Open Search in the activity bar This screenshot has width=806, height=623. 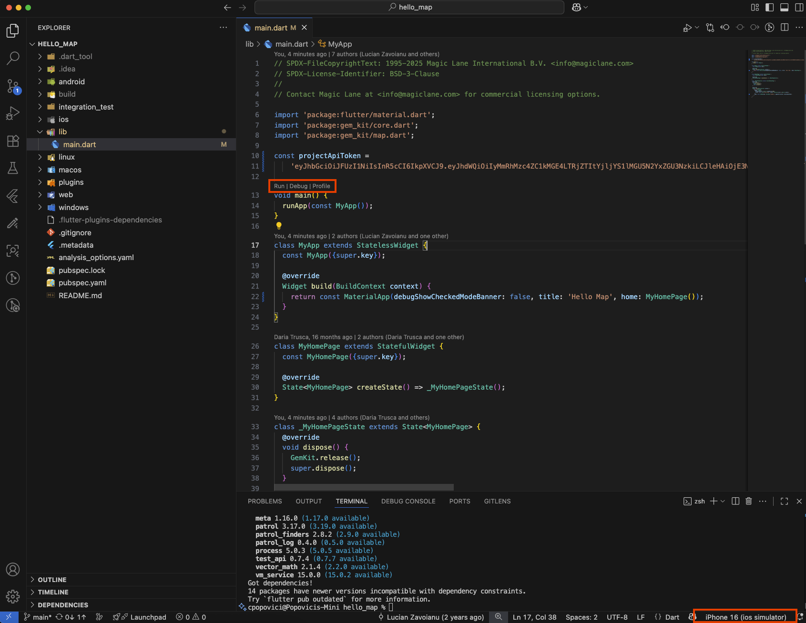point(13,58)
